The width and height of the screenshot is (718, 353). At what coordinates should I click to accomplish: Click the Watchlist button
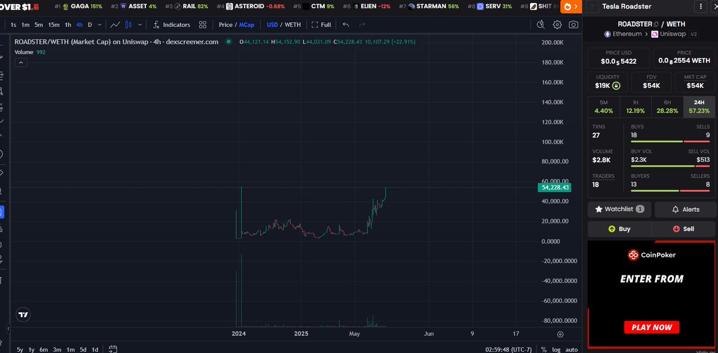tap(619, 209)
